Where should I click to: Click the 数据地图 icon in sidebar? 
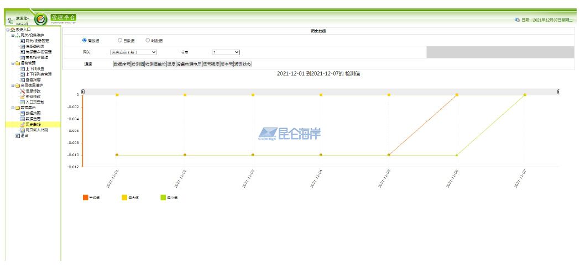point(22,113)
